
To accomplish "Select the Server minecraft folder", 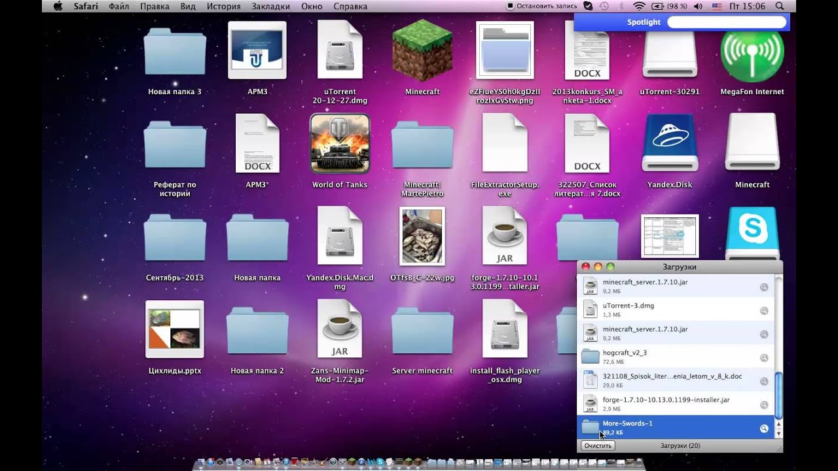I will click(422, 332).
